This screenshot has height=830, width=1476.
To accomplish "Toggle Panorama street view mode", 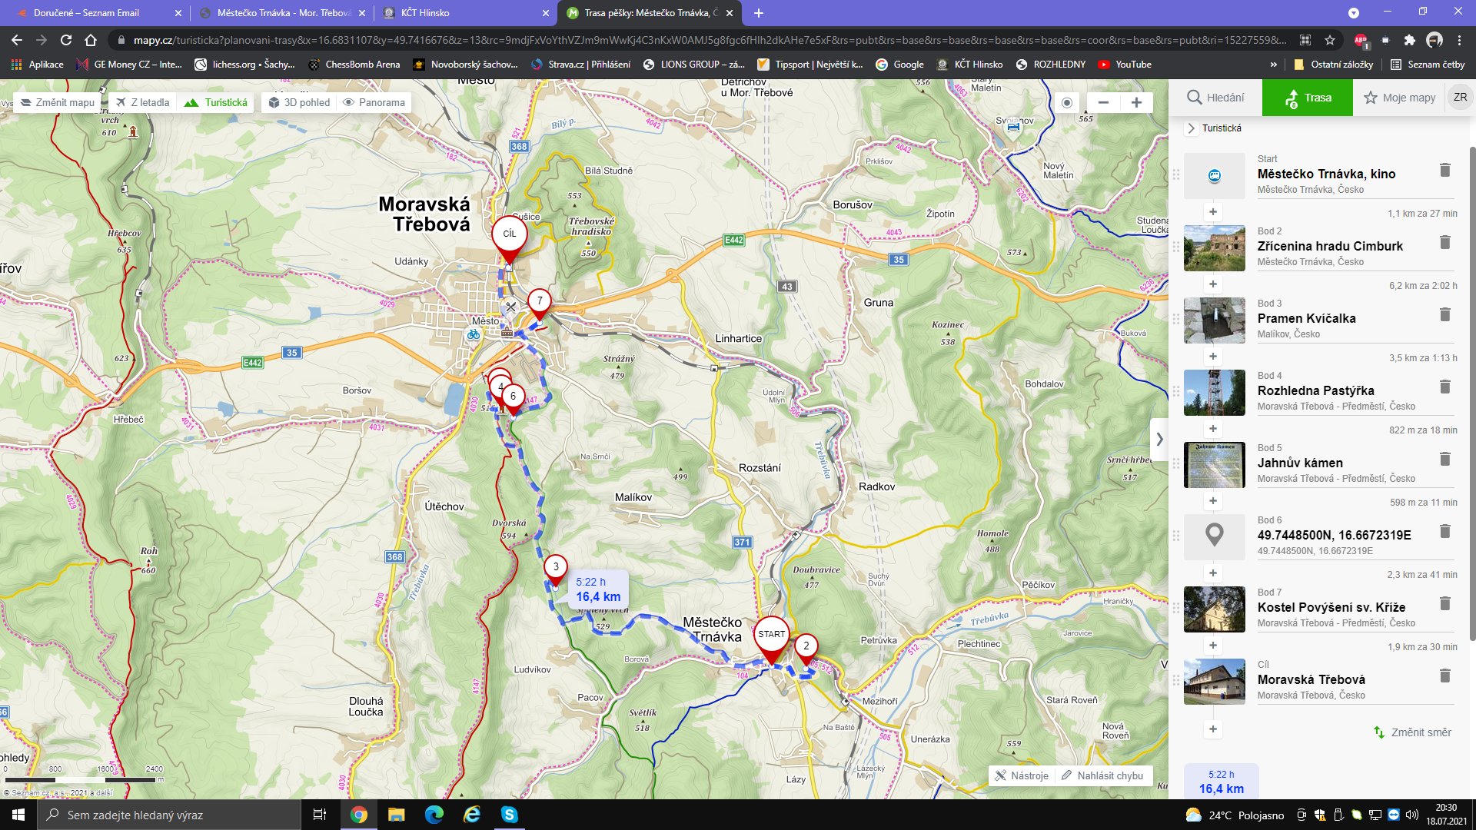I will tap(374, 102).
